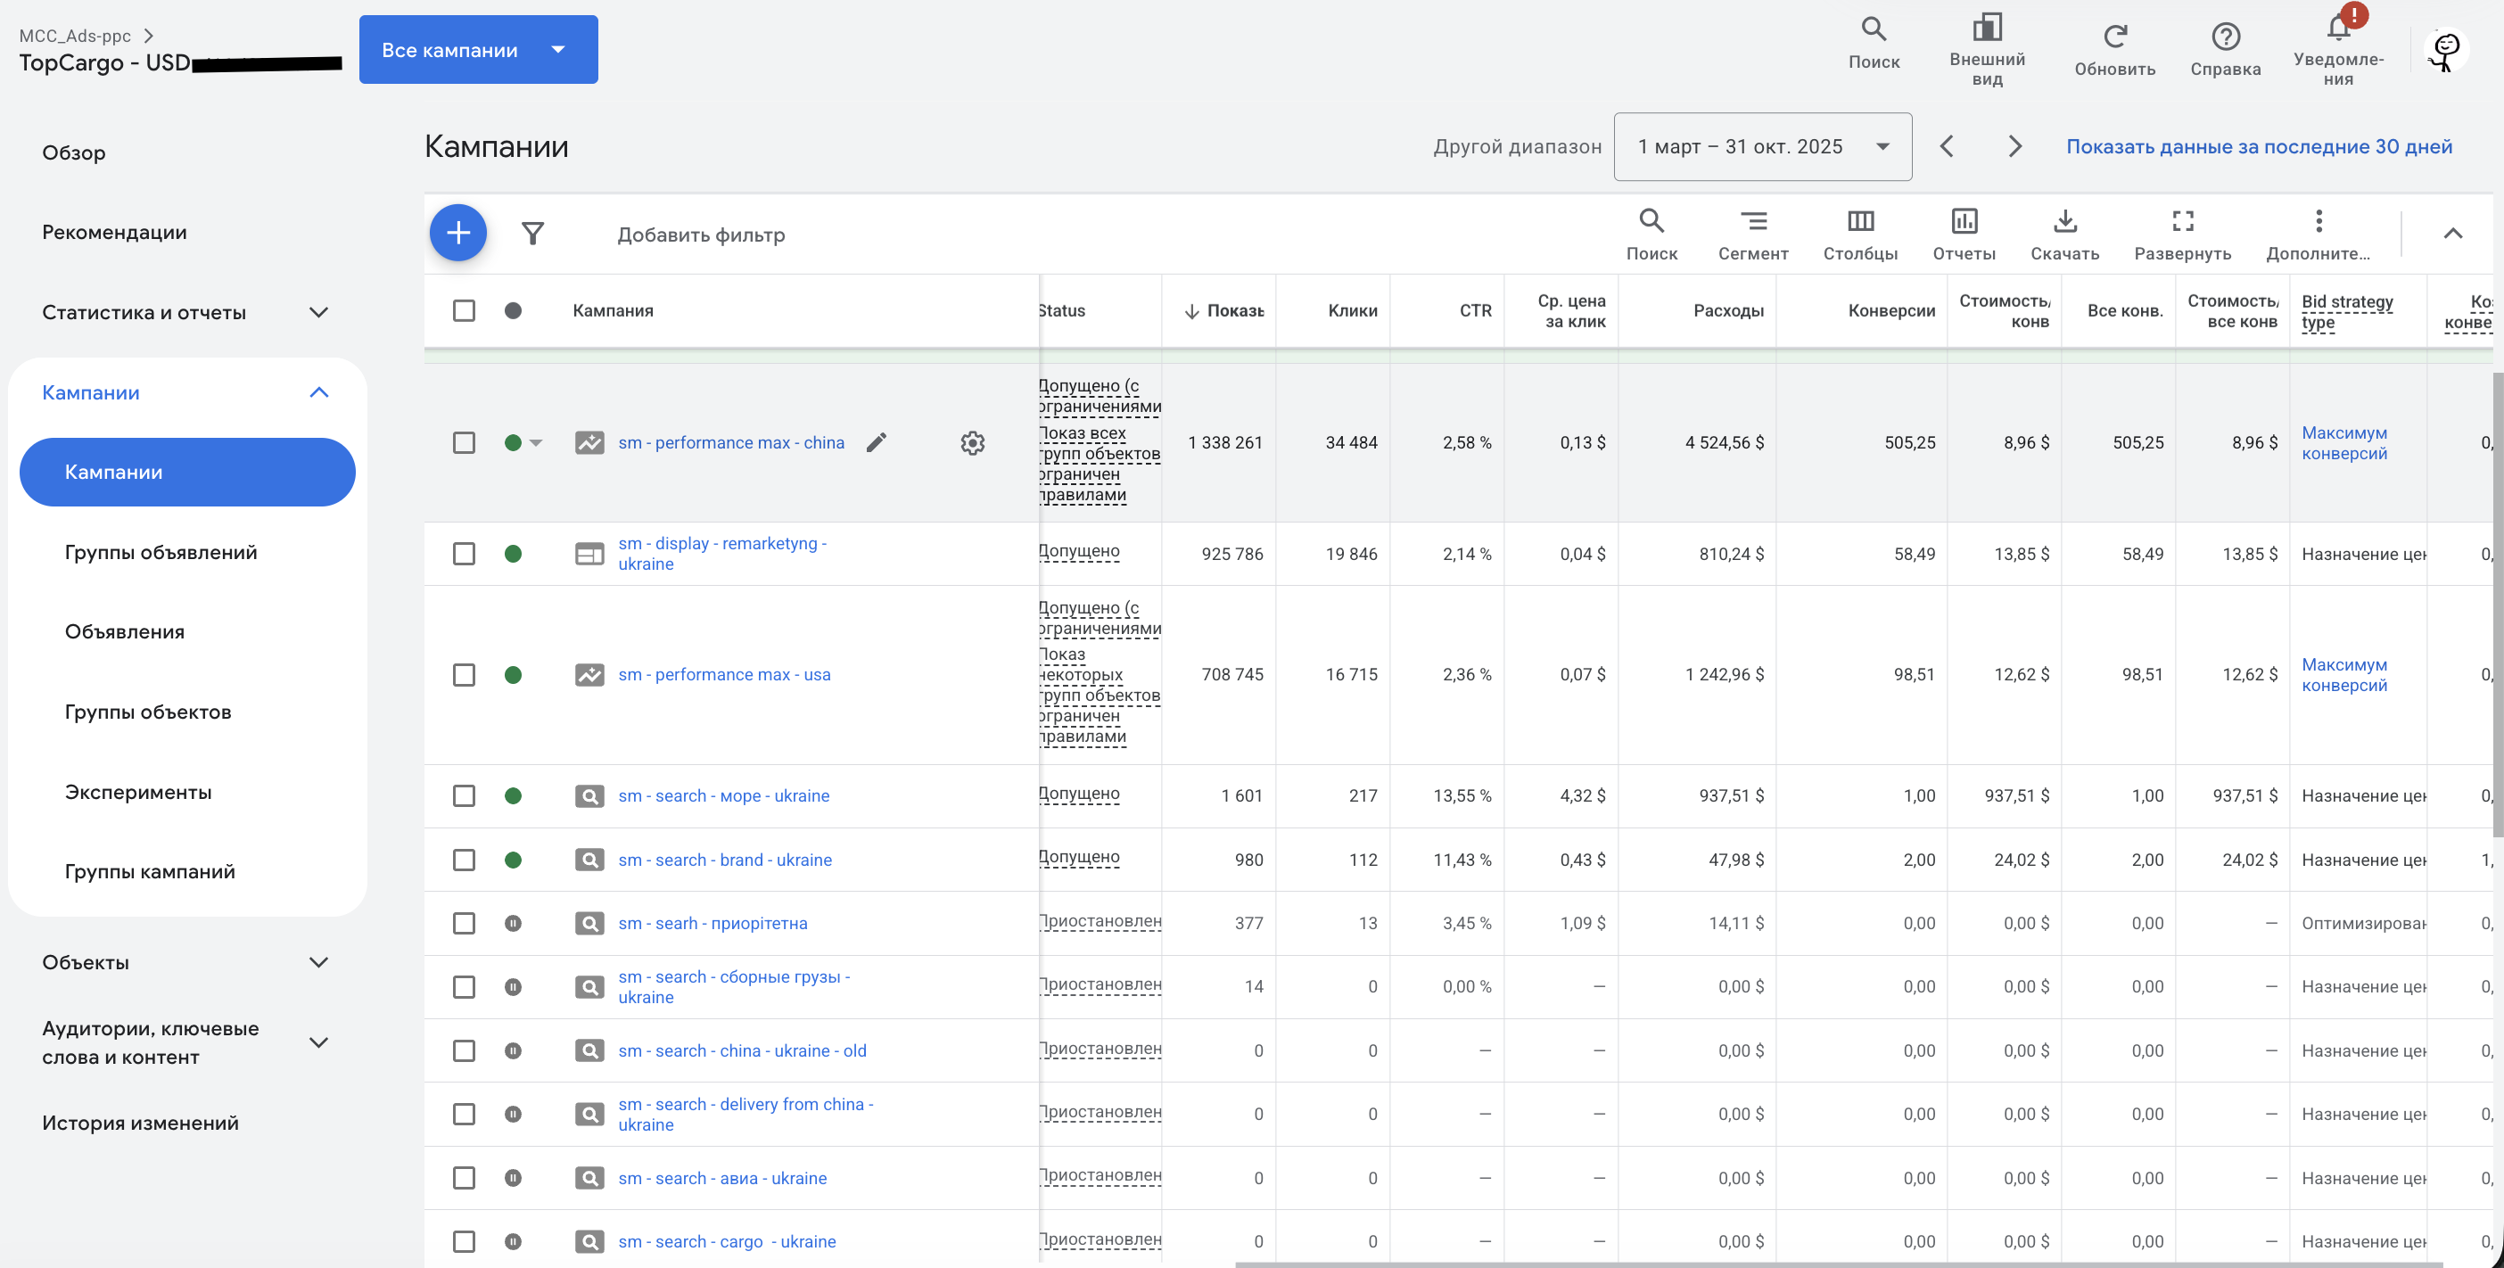Viewport: 2504px width, 1268px height.
Task: Open the sm - performance max - usa campaign link
Action: tap(724, 674)
